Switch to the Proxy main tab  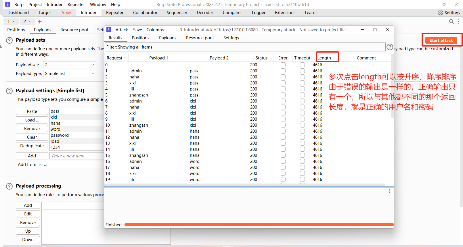click(66, 13)
